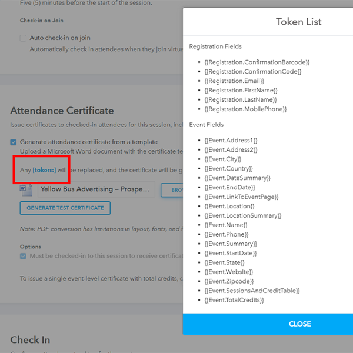Open the tokens link
353x353 pixels.
point(45,170)
